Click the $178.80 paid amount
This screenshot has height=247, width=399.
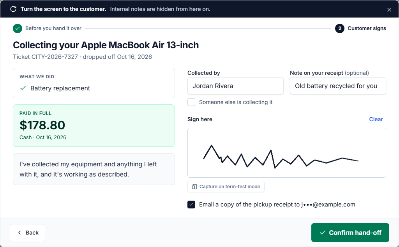pyautogui.click(x=42, y=125)
